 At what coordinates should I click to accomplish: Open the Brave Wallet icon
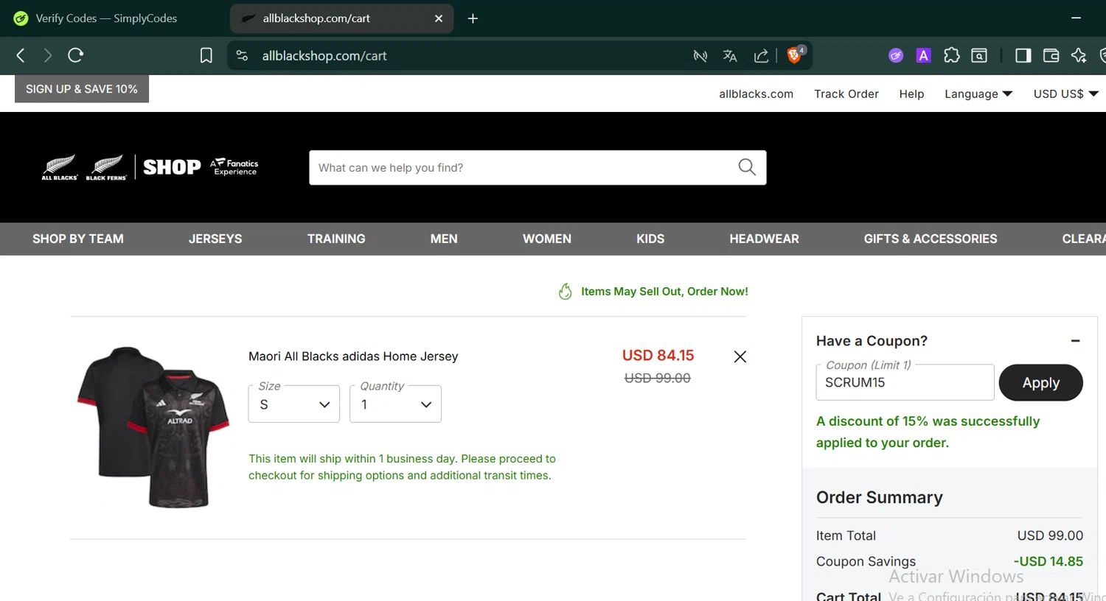pos(1051,55)
